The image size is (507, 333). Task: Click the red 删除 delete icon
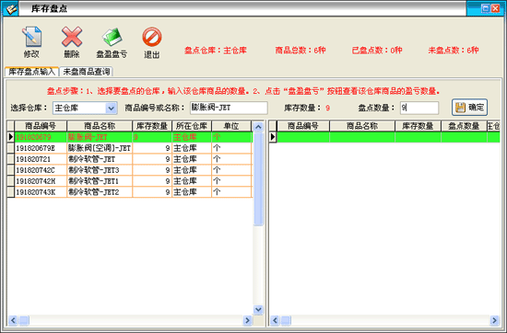72,37
